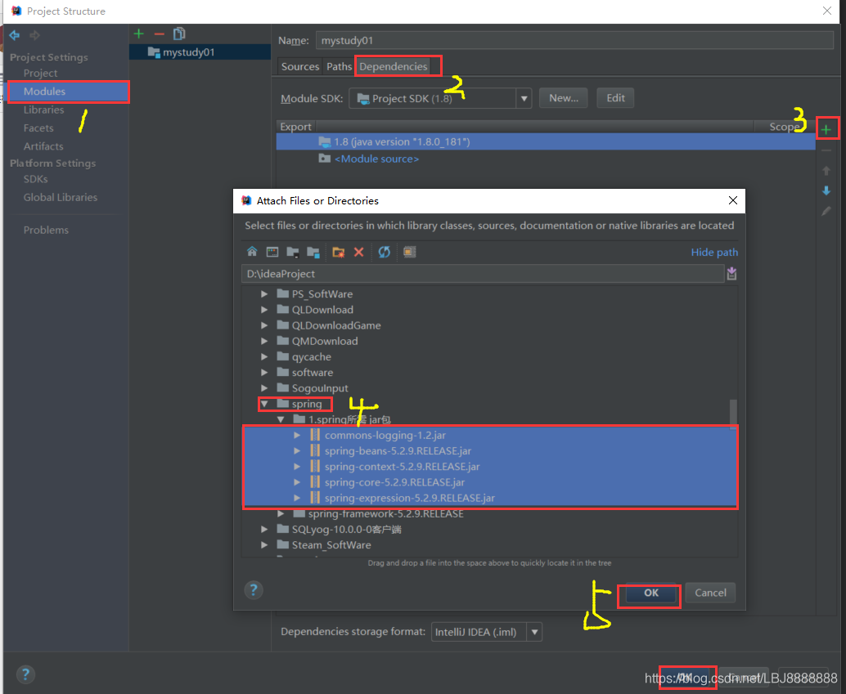Click Cancel in Attach Files dialog

pyautogui.click(x=710, y=593)
